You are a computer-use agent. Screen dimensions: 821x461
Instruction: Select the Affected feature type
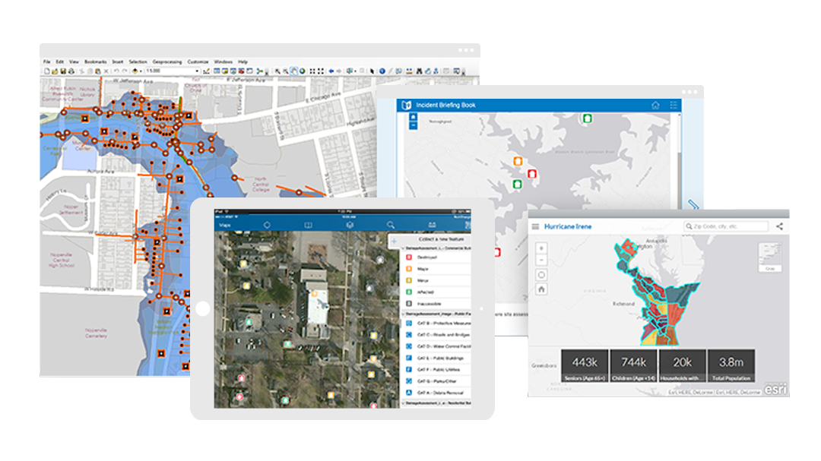coord(436,292)
